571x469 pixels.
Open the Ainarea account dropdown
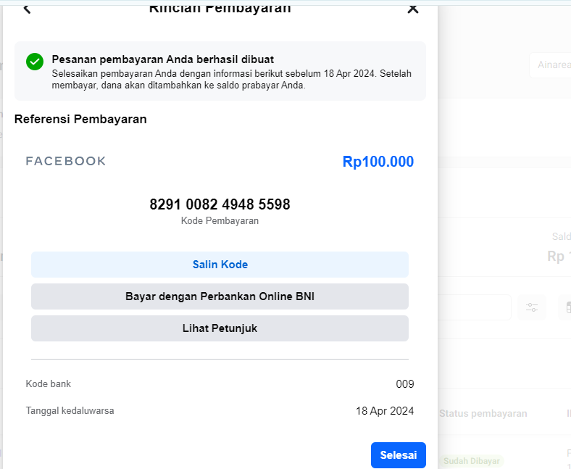(x=551, y=65)
